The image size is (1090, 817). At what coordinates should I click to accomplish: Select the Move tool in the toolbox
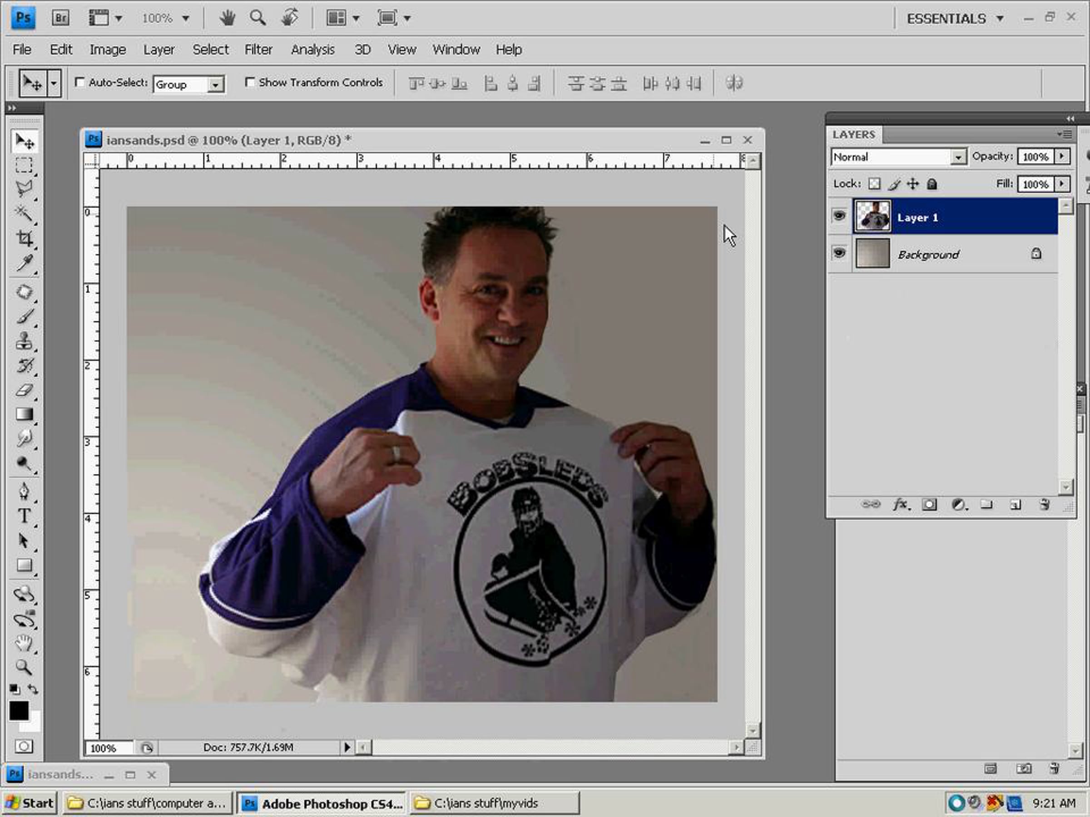point(24,141)
